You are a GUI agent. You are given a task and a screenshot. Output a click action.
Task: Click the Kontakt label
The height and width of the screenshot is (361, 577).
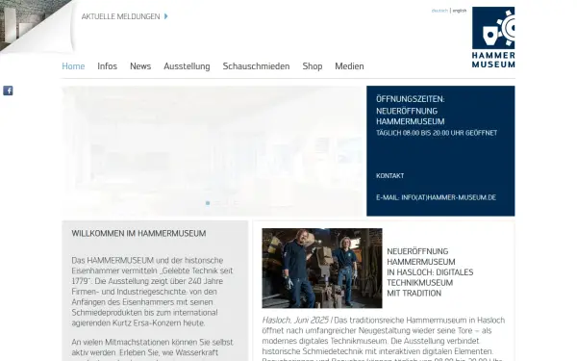click(x=390, y=176)
